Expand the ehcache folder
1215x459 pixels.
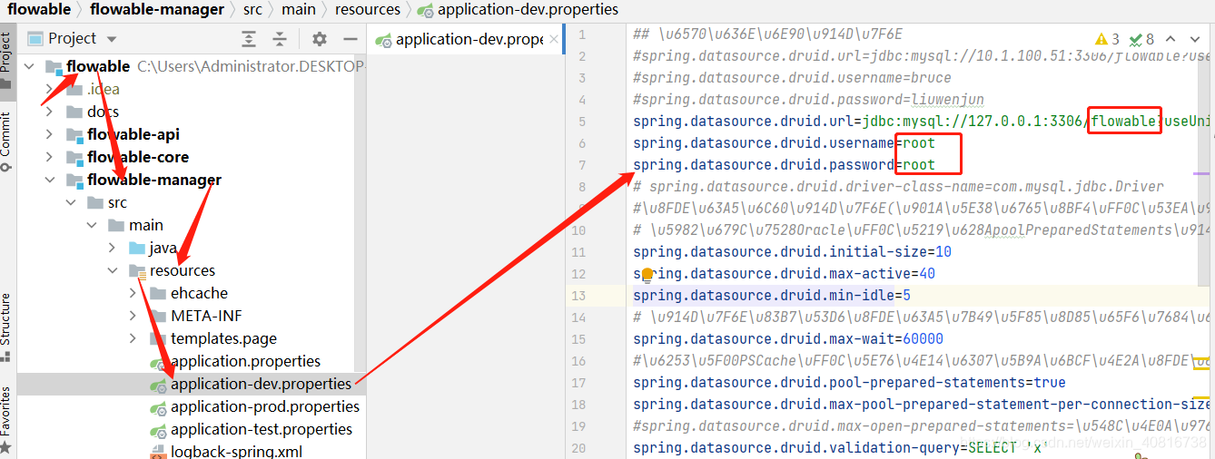[x=133, y=293]
